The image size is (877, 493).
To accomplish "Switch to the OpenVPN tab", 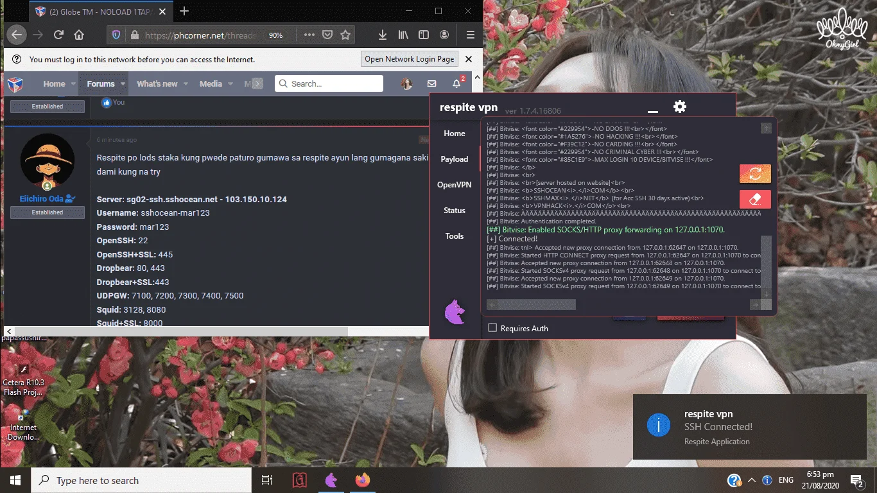I will click(455, 185).
